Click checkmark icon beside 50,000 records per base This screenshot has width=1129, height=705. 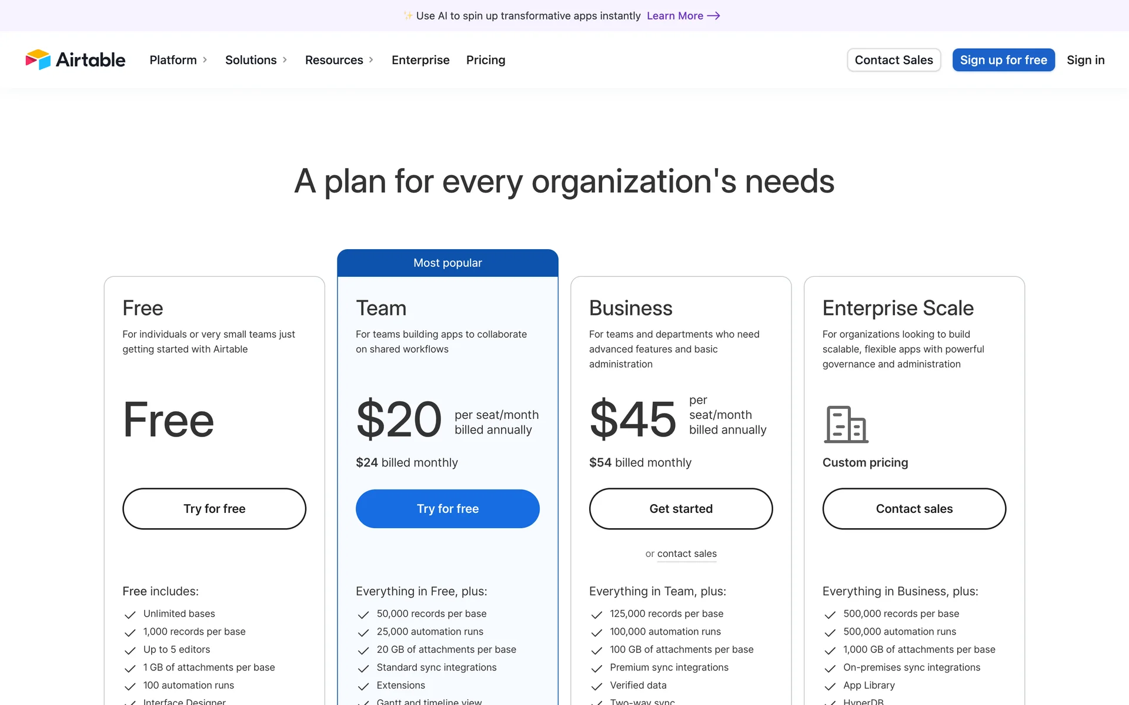[x=363, y=615]
